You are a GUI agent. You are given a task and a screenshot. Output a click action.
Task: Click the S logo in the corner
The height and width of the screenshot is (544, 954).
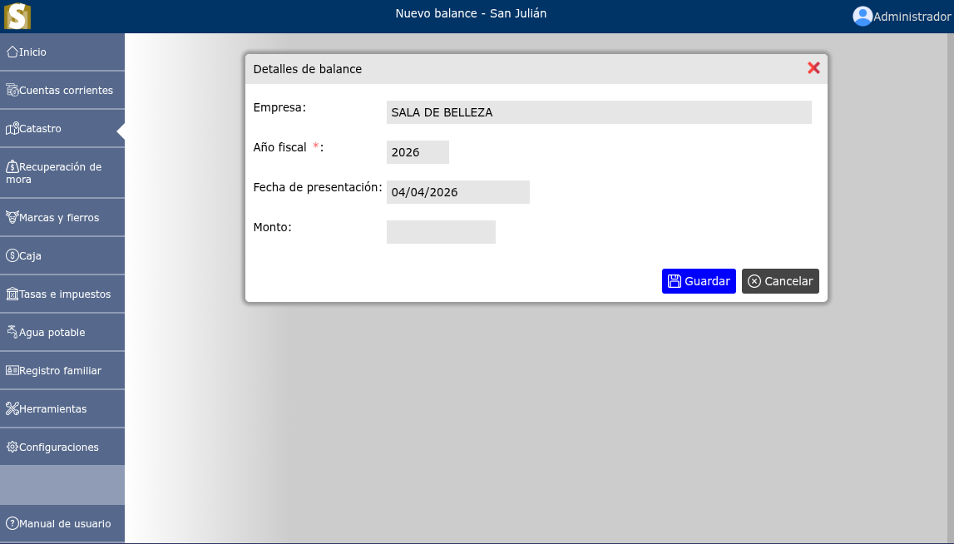pos(17,15)
